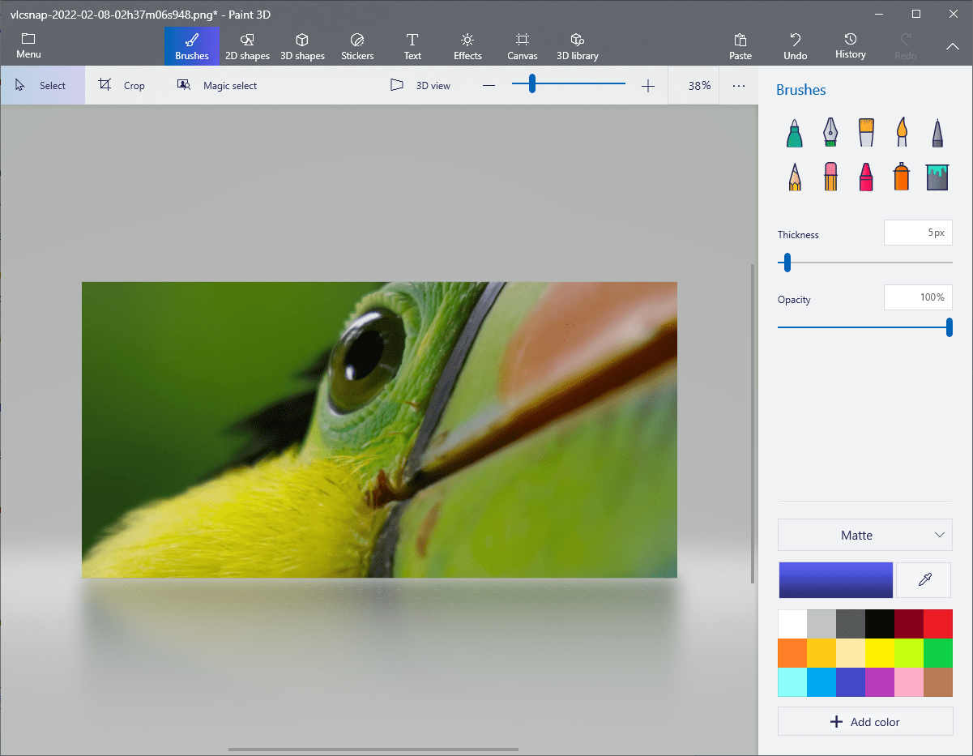
Task: Click the horizontal scrollbar below canvas
Action: tap(373, 749)
